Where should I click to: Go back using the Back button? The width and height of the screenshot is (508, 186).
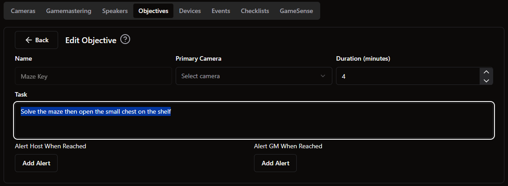[x=36, y=40]
